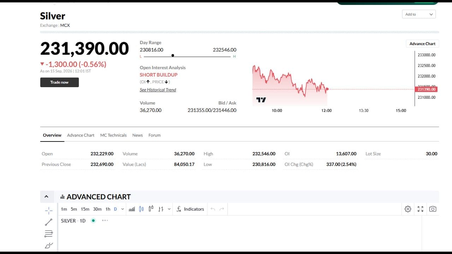Switch chart style to candles
452x254 pixels.
(x=141, y=209)
